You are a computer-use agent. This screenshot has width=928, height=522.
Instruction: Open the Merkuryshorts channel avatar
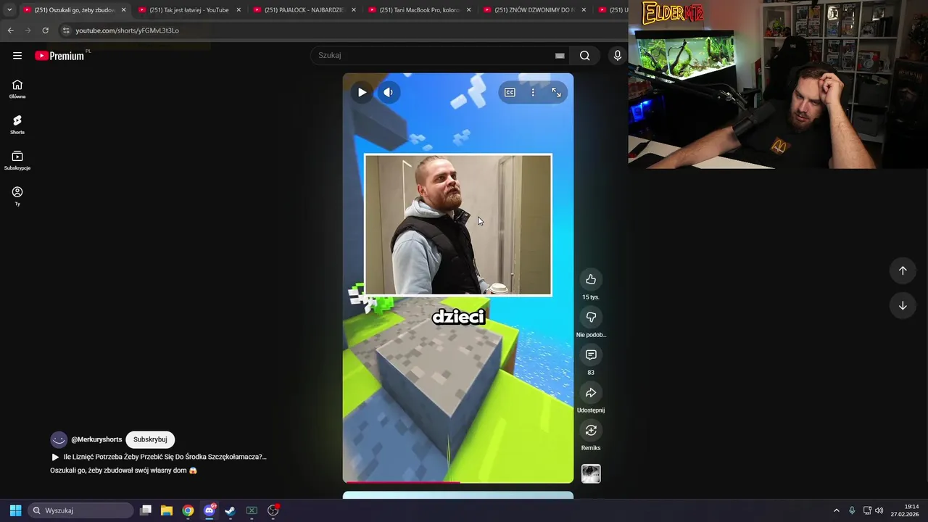click(x=59, y=439)
